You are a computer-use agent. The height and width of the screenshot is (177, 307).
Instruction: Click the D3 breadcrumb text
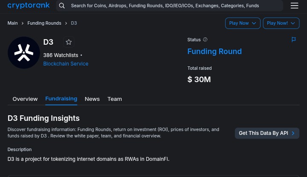(74, 23)
